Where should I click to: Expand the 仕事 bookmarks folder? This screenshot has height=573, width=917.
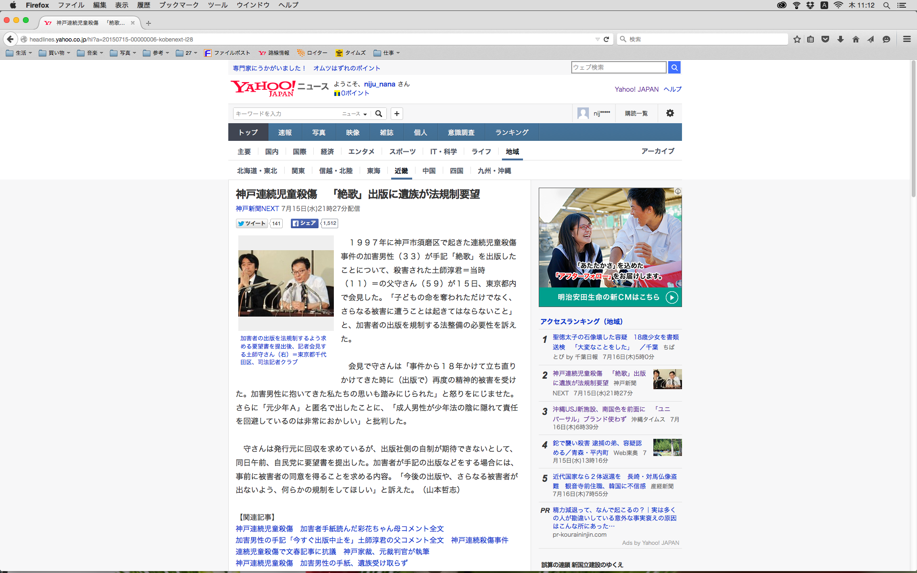click(x=386, y=53)
